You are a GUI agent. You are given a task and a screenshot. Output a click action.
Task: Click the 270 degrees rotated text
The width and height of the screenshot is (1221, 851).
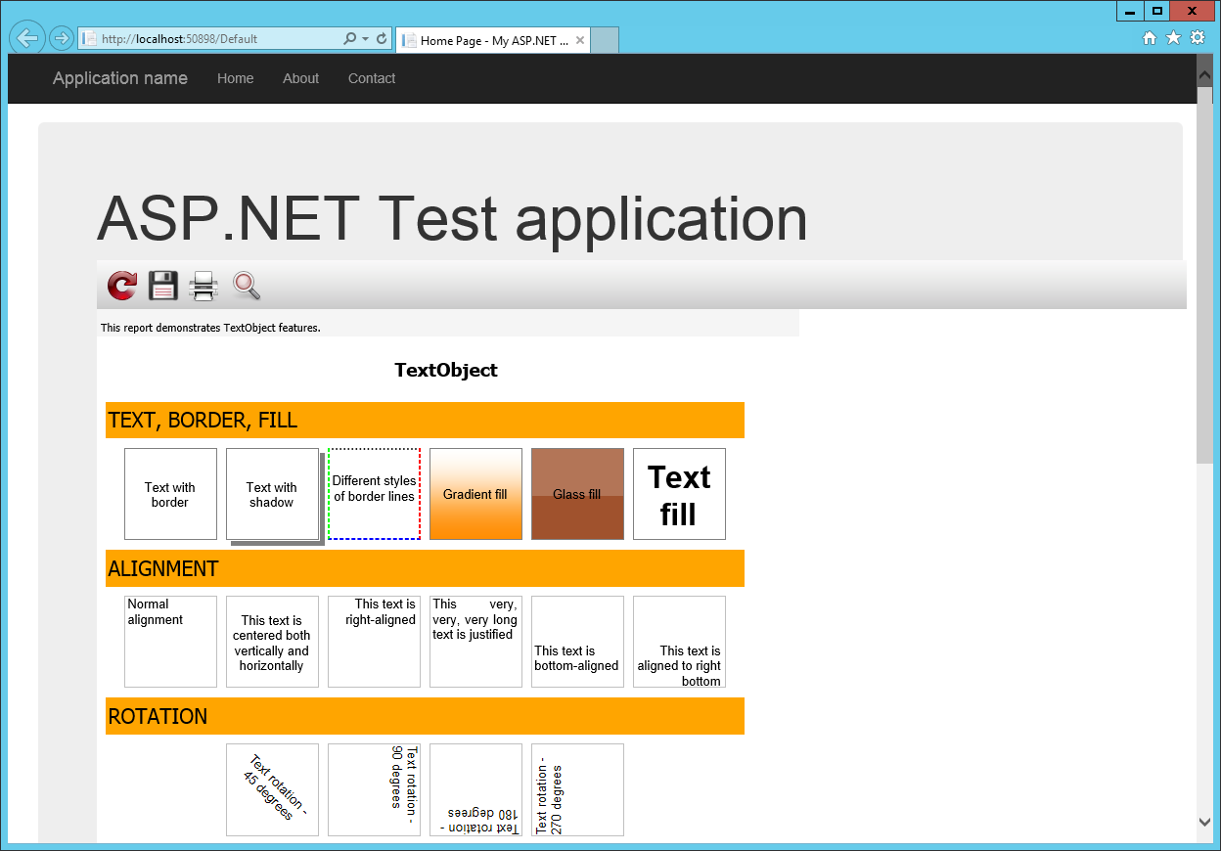click(x=549, y=794)
